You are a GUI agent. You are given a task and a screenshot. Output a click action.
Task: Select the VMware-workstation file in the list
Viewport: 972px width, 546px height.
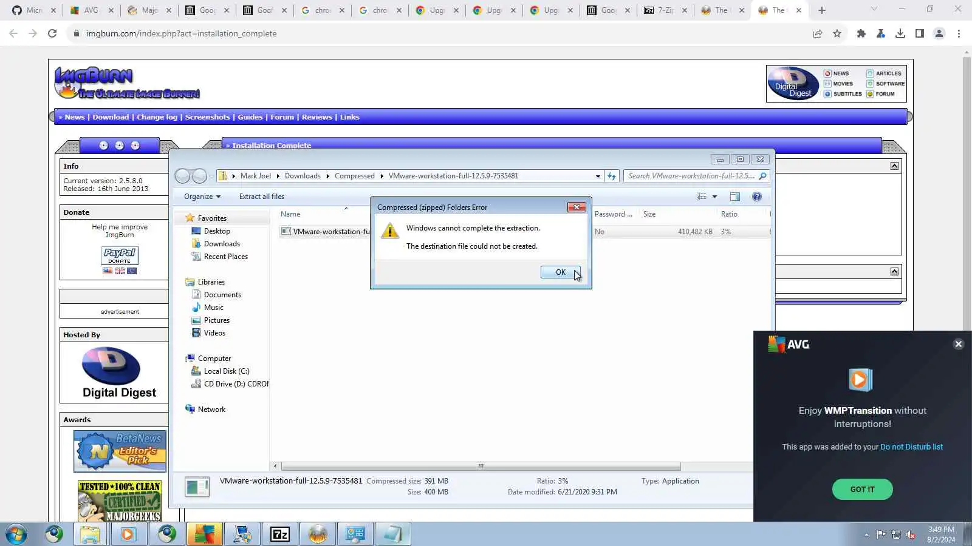[x=331, y=232]
